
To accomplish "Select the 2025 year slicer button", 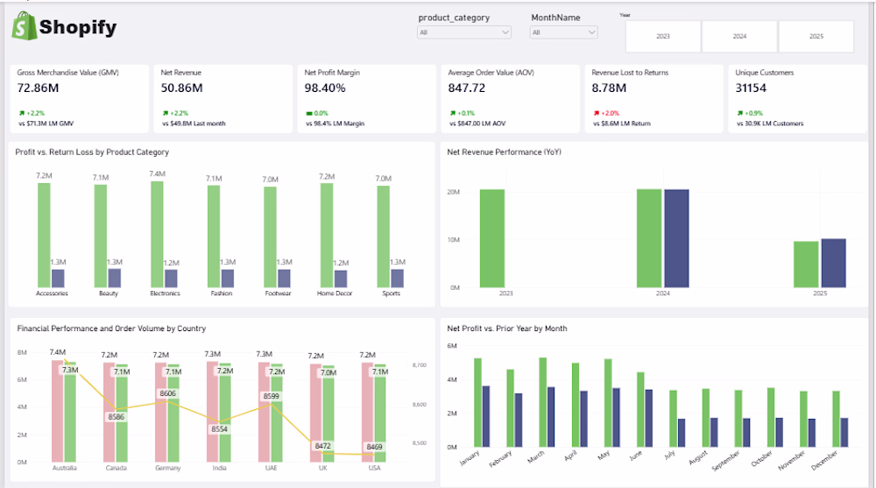I will tap(816, 36).
